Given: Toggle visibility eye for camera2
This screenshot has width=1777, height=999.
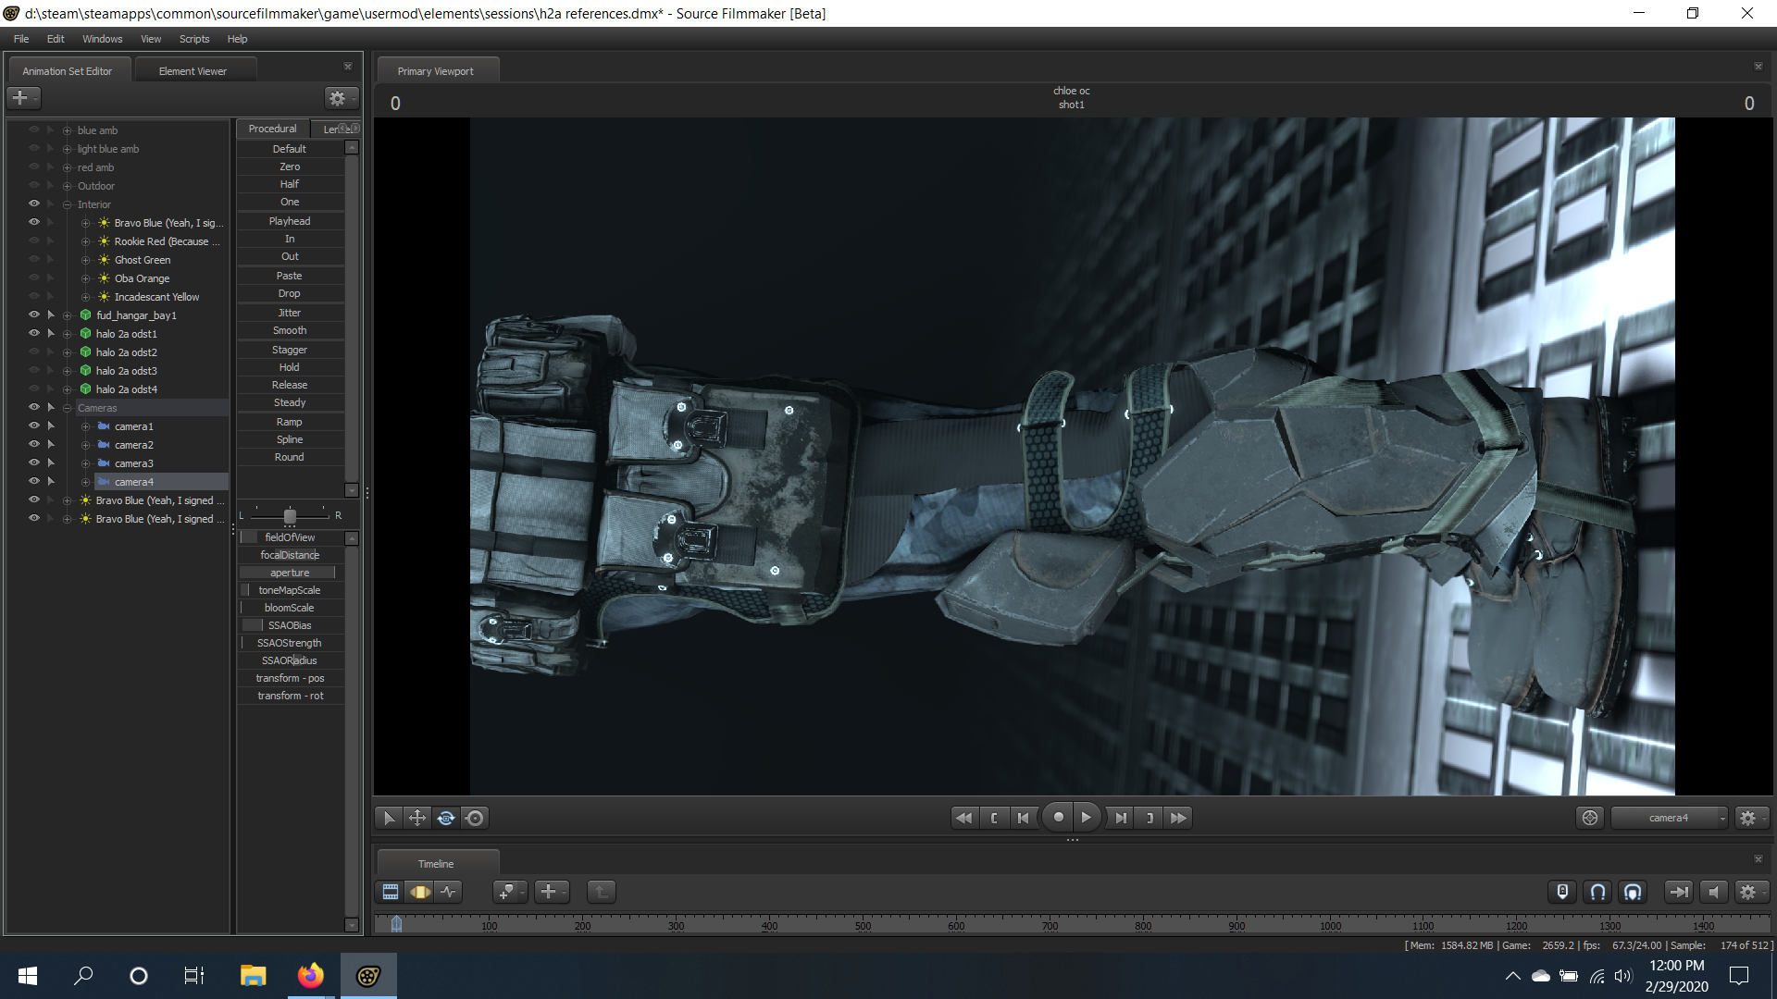Looking at the screenshot, I should [34, 444].
